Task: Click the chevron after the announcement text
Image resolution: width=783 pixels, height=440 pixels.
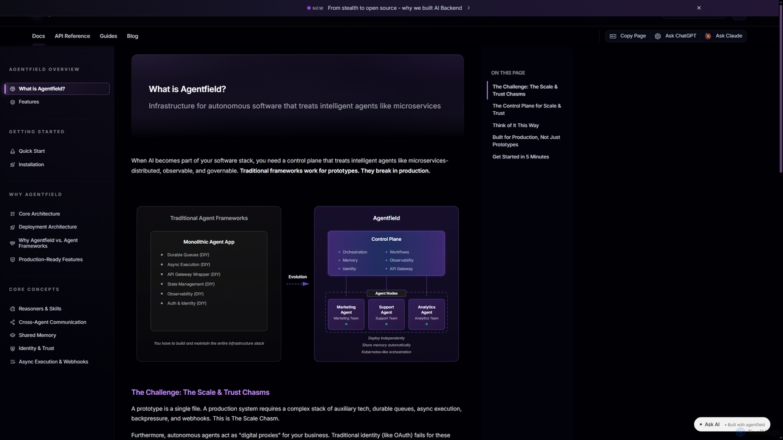Action: [x=469, y=8]
